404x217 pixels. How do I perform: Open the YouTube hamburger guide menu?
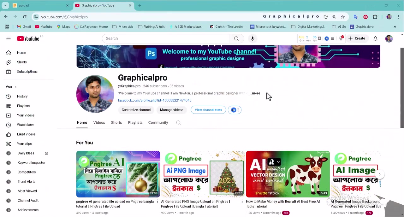pos(9,38)
